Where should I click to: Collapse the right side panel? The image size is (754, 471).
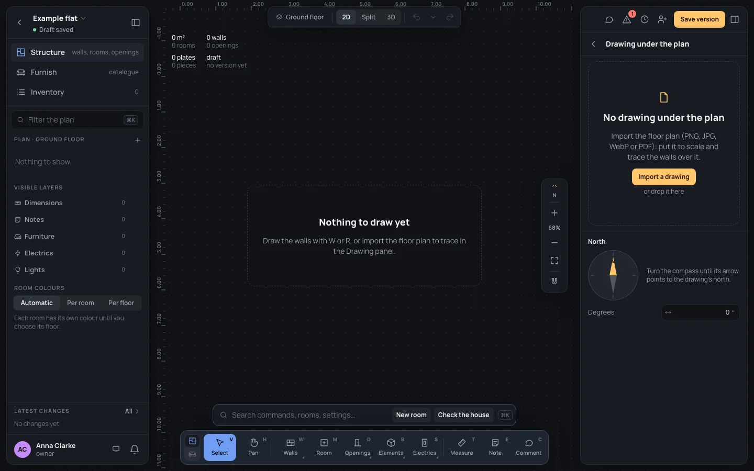pos(735,19)
